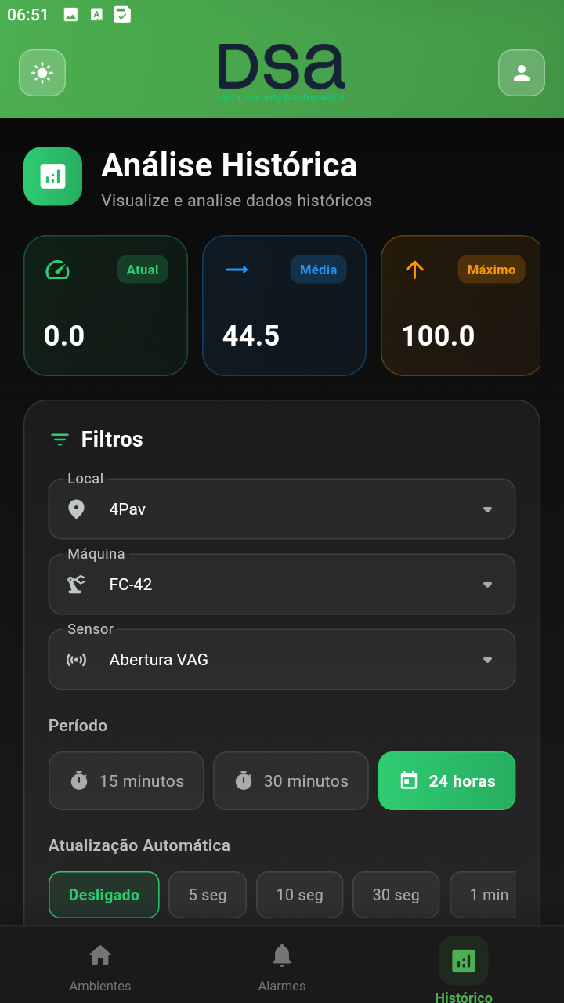Tap the right arrow icon on Média card
564x1003 pixels.
click(237, 270)
